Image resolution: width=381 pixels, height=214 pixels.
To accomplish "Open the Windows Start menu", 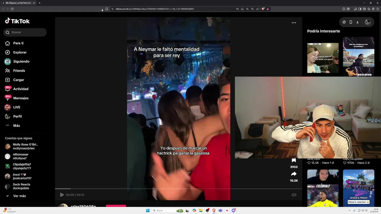I will pos(148,210).
